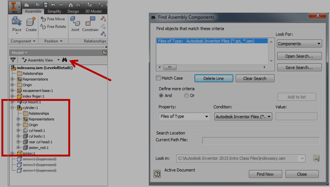This screenshot has height=187, width=330.
Task: Expand the Position panel dropdown
Action: pos(61,41)
